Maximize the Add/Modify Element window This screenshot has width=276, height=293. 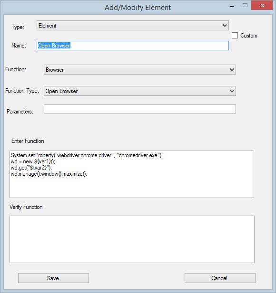click(x=245, y=6)
